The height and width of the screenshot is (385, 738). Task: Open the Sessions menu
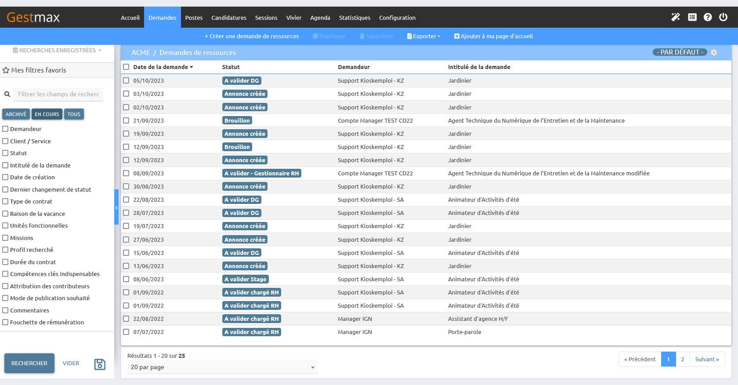coord(266,18)
